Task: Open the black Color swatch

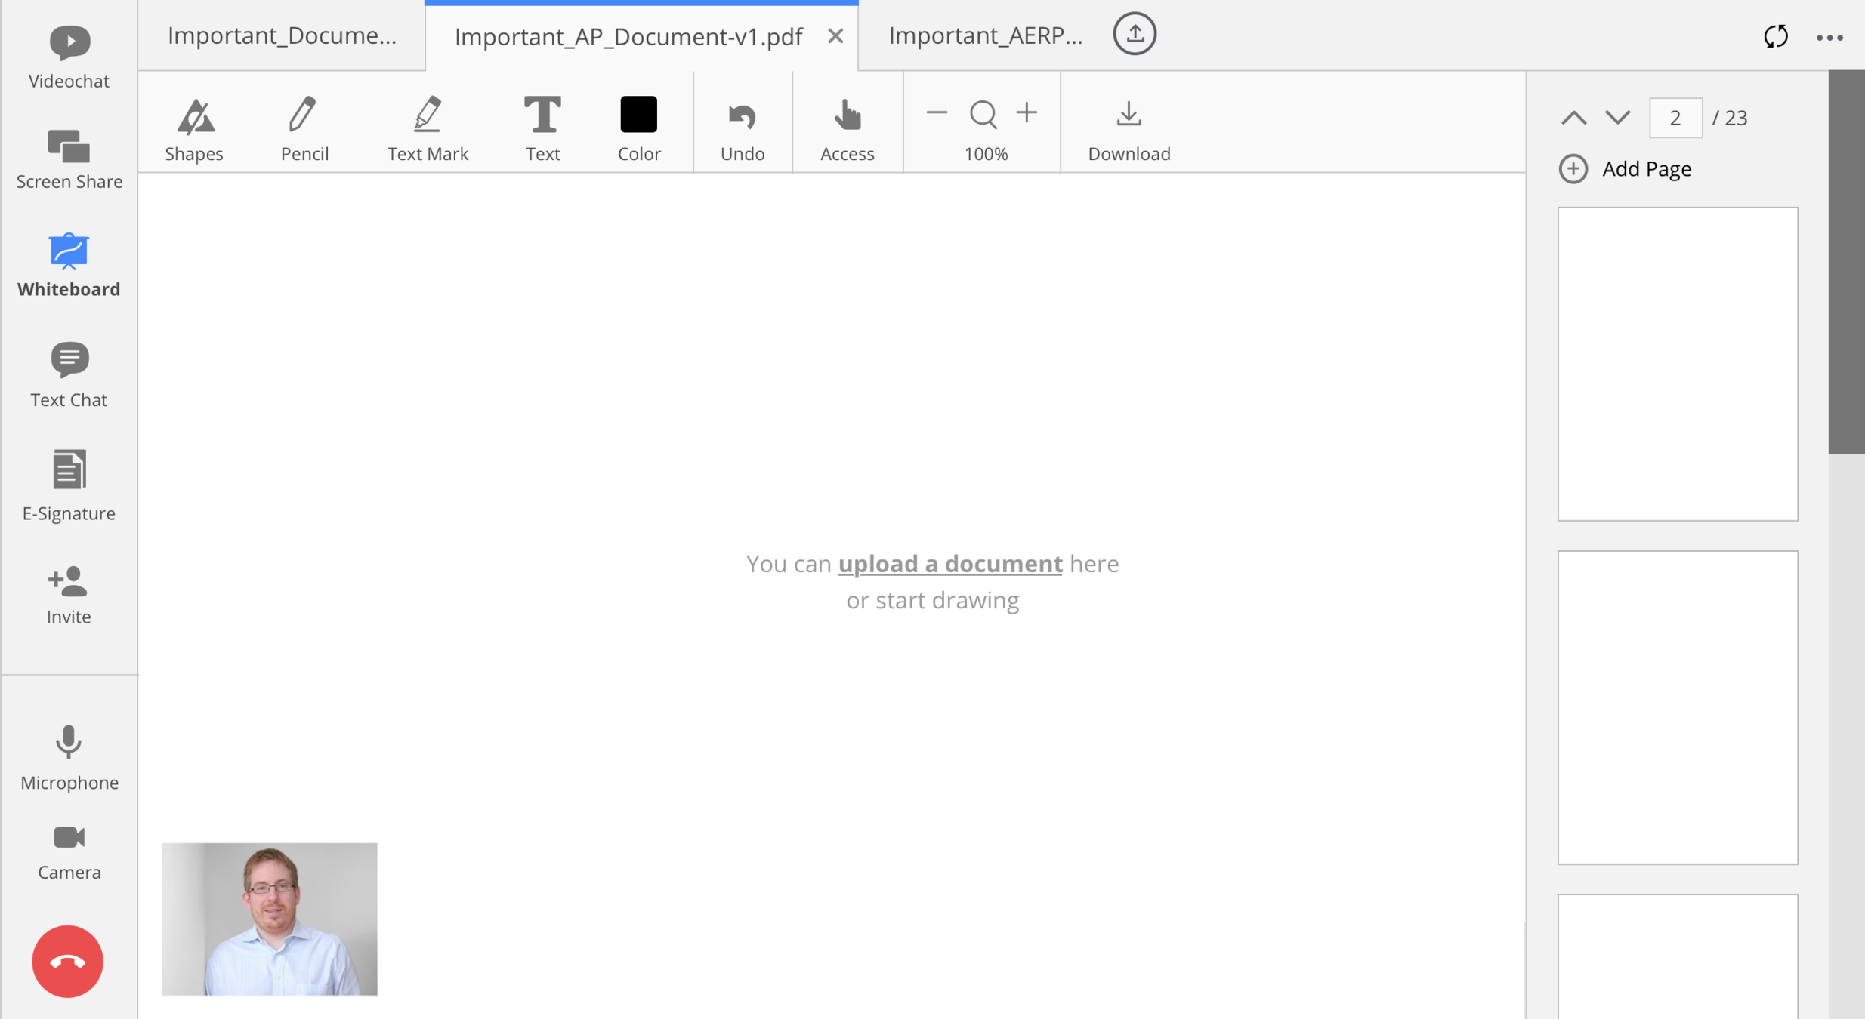Action: [638, 115]
